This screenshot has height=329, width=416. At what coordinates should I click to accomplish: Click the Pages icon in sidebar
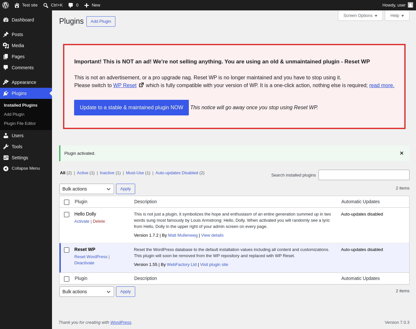(x=6, y=57)
